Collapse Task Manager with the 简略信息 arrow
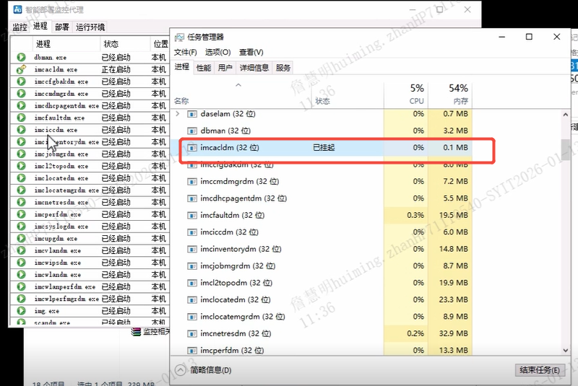 click(181, 370)
